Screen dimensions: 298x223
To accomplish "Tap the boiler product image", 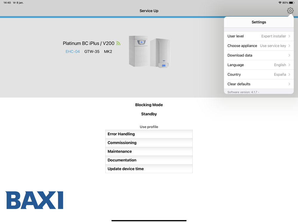I will pos(149,51).
